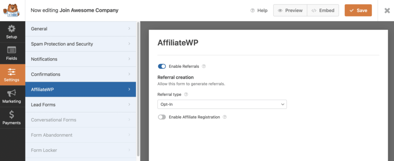Turn on Enable Affiliate Registration toggle
Viewport: 394px width, 161px height.
162,117
